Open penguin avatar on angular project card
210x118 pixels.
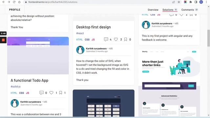(146, 25)
